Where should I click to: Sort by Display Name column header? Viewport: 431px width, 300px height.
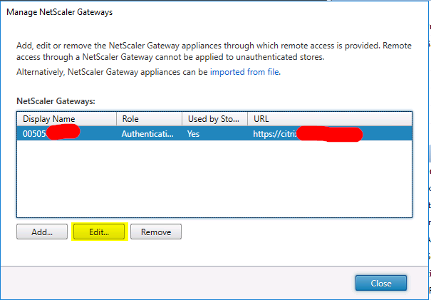coord(67,119)
